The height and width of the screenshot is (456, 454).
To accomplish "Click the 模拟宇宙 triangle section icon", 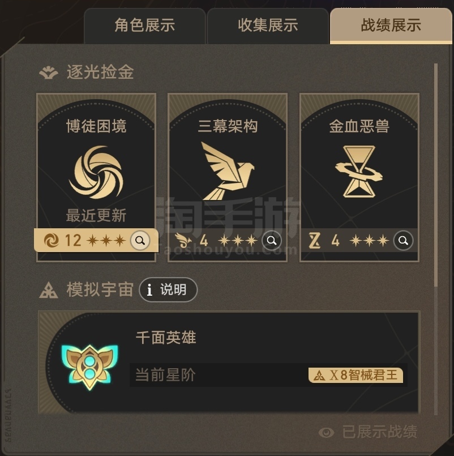I will click(49, 290).
